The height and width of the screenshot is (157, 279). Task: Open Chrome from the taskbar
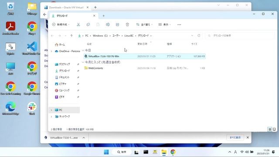[x=173, y=152]
